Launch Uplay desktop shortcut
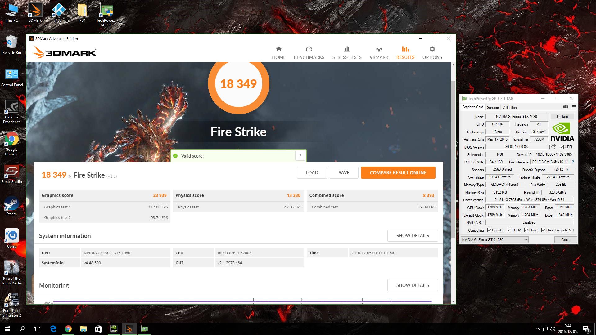The width and height of the screenshot is (596, 335). click(12, 238)
